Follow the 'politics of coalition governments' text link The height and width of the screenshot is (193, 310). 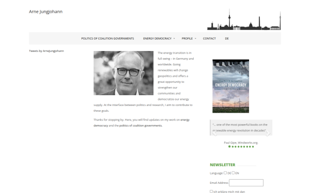click(141, 126)
